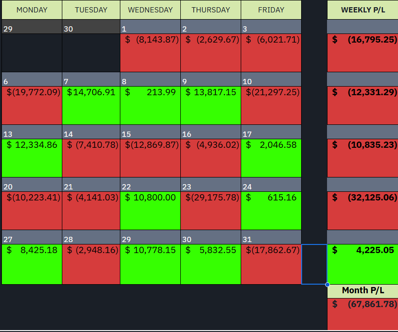Select the WEDNESDAY header cell
The image size is (398, 332).
point(150,10)
